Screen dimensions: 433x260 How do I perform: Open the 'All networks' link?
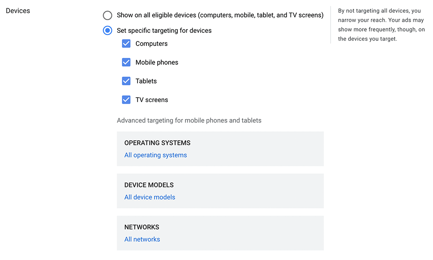click(142, 239)
